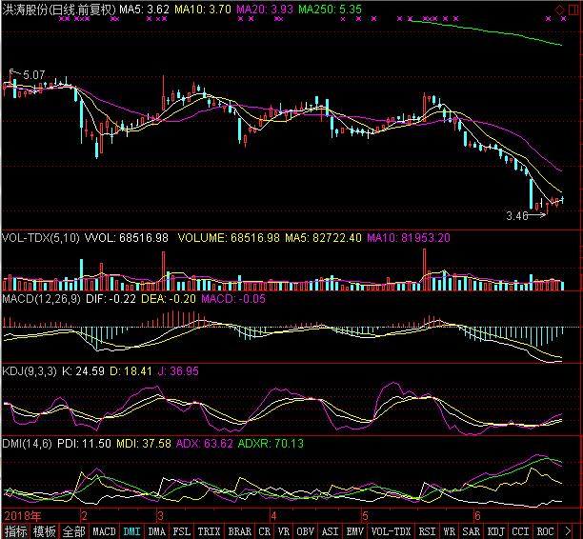Image resolution: width=583 pixels, height=539 pixels.
Task: Select the VOL-TDX indicator tab
Action: (391, 531)
